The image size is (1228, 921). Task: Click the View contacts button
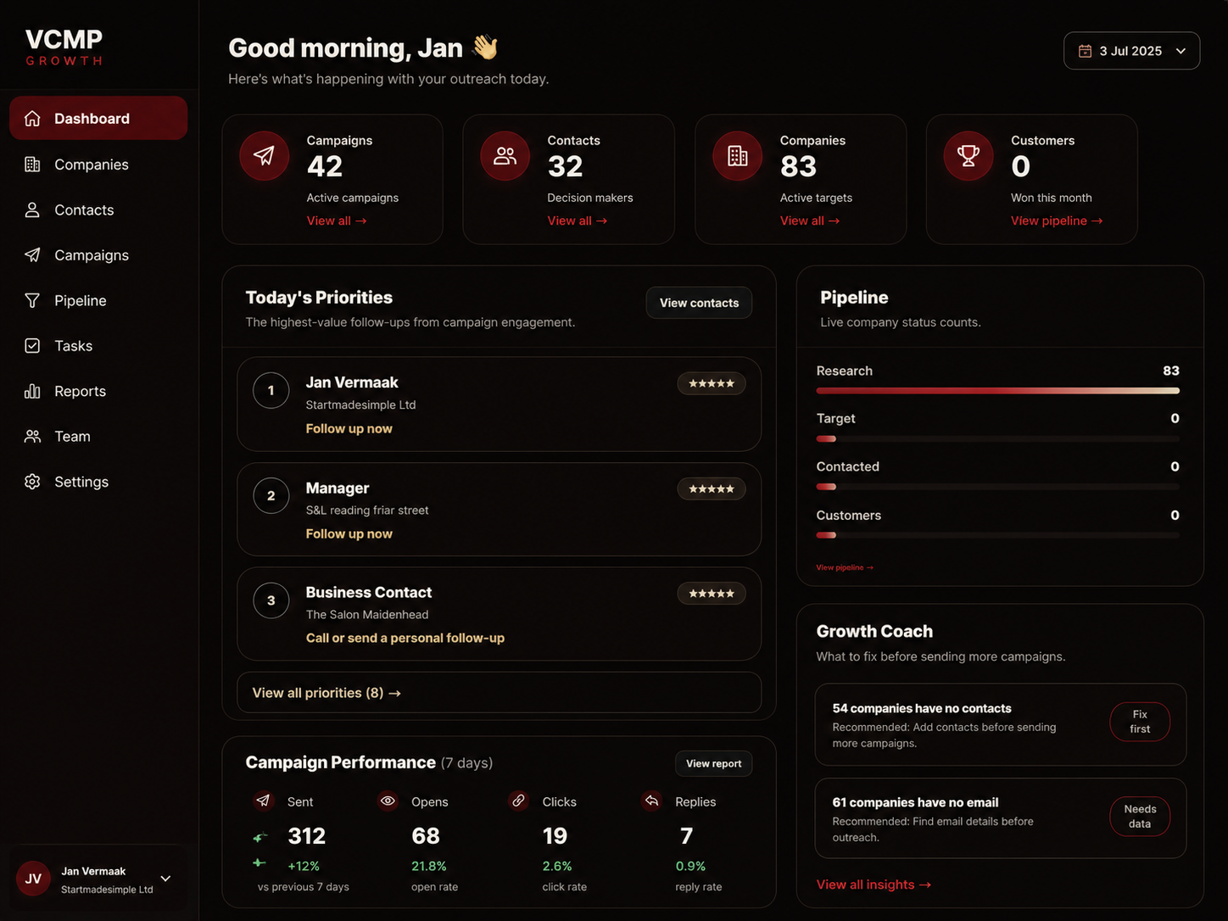click(x=699, y=303)
